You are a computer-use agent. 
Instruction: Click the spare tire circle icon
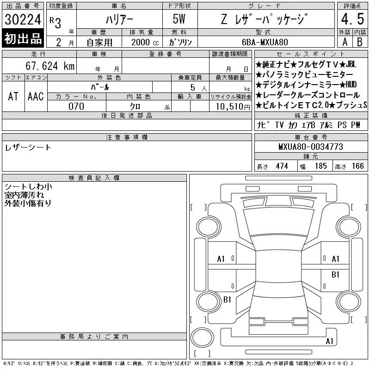pos(202,338)
